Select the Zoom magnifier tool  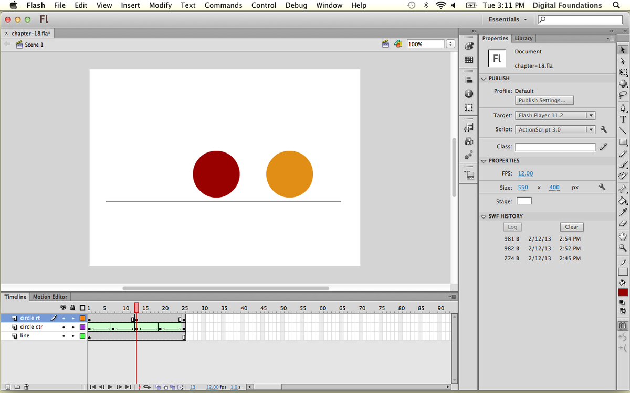[x=623, y=247]
